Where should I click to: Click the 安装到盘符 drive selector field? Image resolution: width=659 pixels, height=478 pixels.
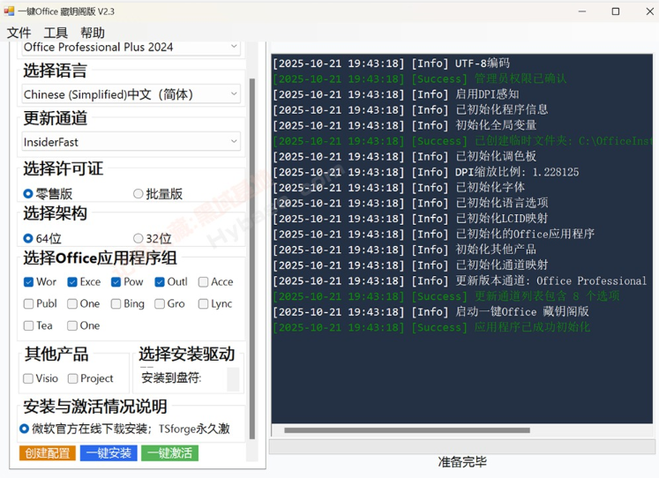[x=233, y=379]
